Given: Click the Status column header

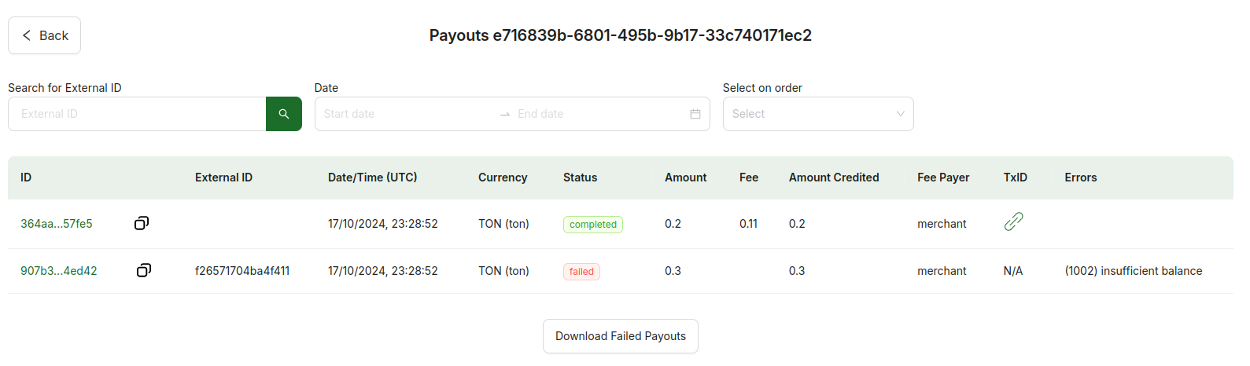Looking at the screenshot, I should [581, 178].
